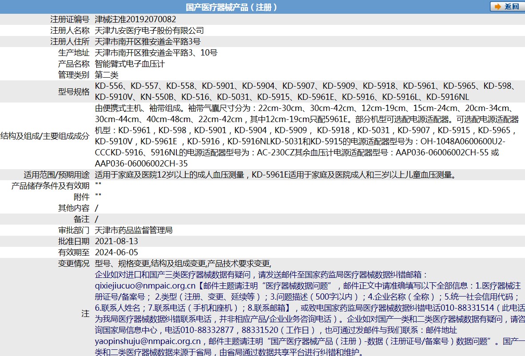The image size is (525, 356).
Task: Click the label 产品名称
Action: point(74,63)
